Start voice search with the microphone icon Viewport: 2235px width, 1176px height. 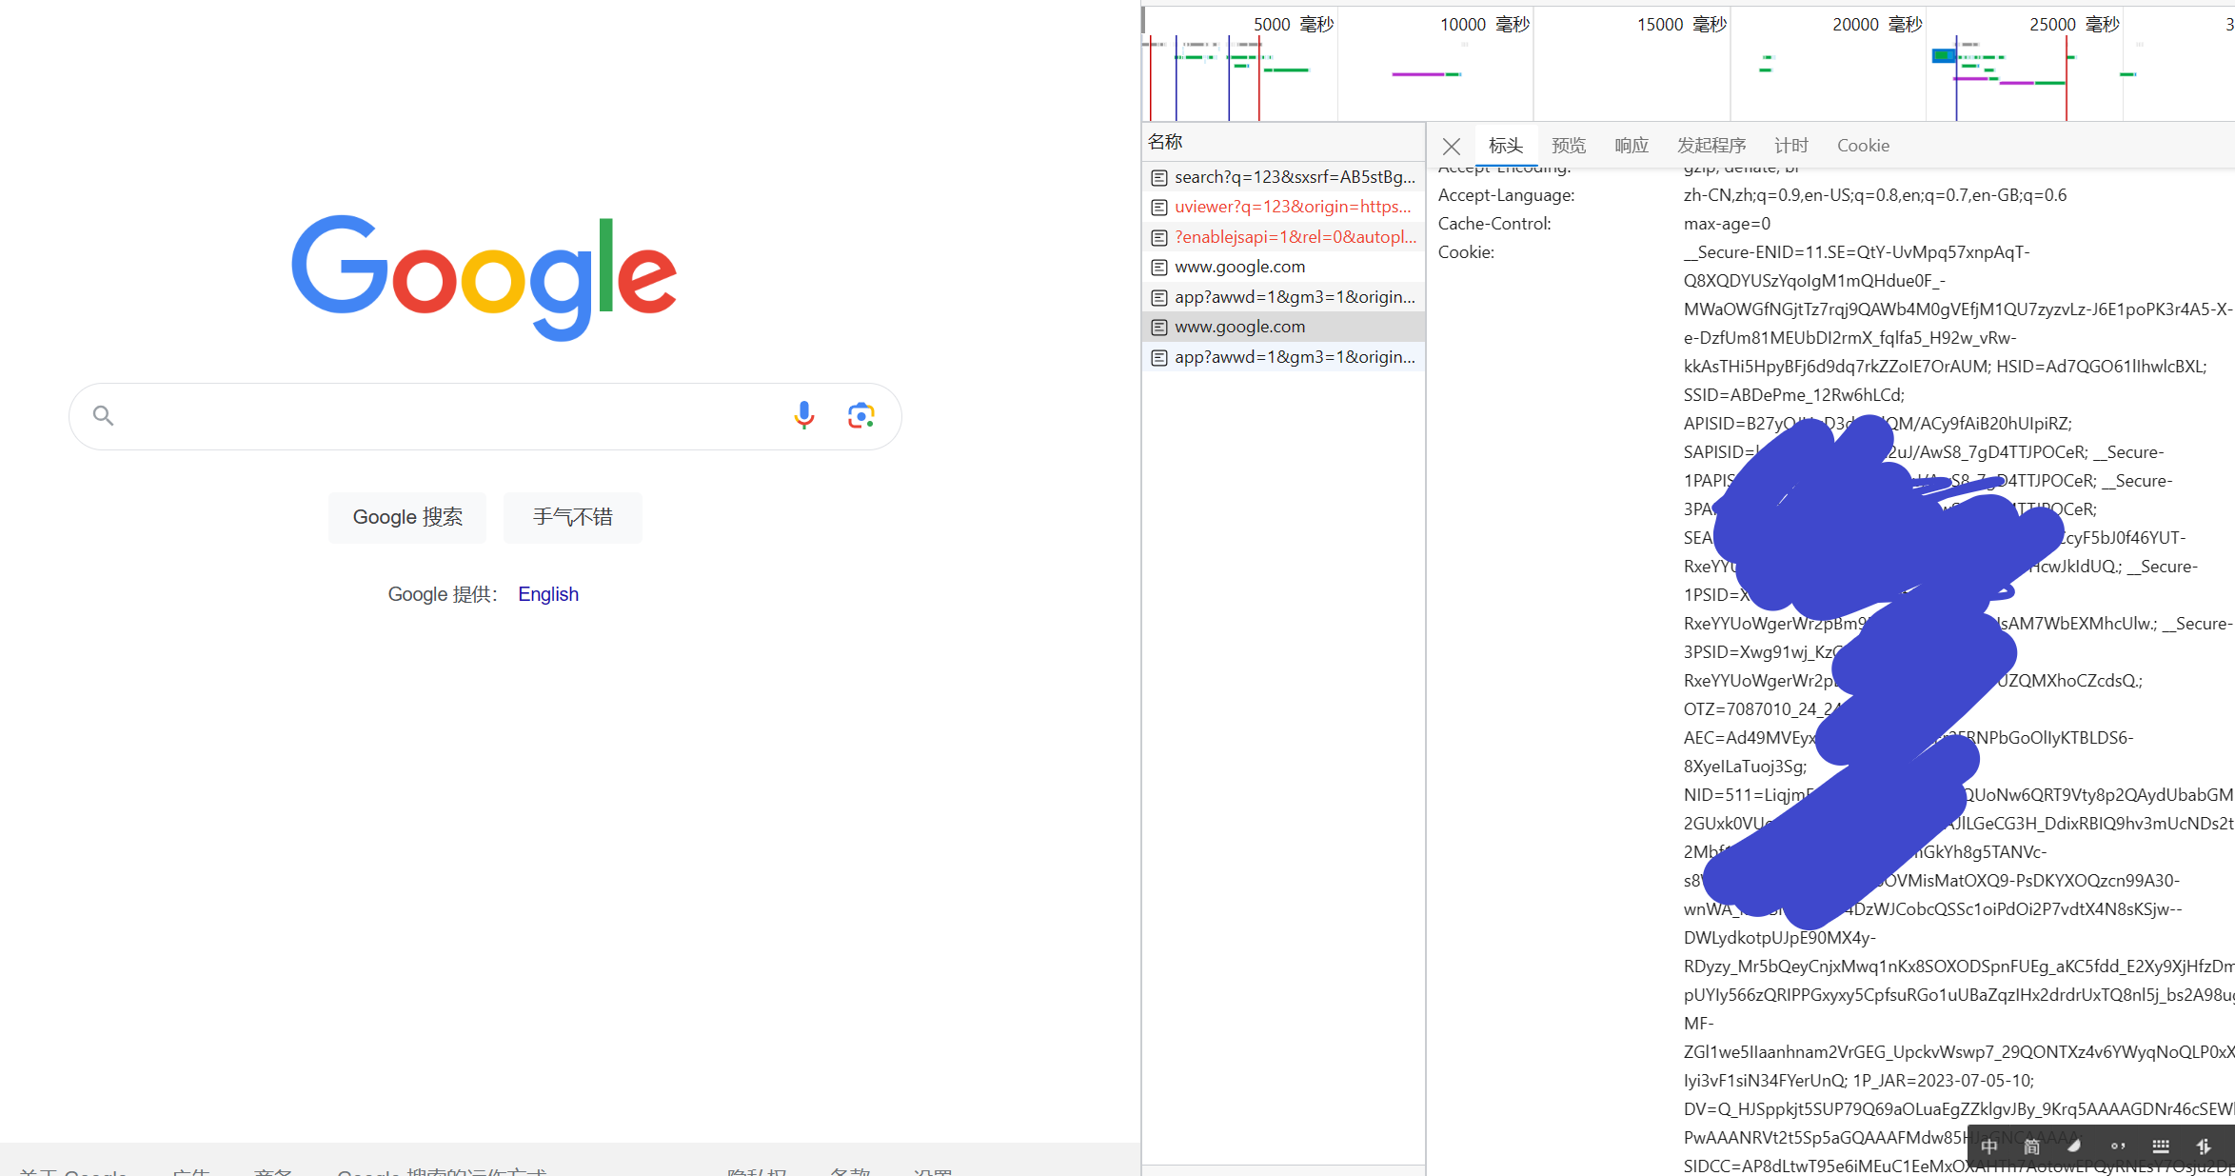804,415
